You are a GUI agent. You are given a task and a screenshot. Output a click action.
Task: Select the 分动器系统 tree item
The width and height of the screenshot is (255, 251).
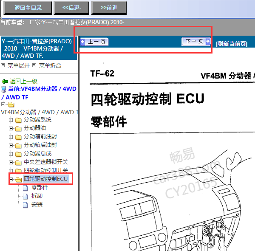click(x=37, y=120)
